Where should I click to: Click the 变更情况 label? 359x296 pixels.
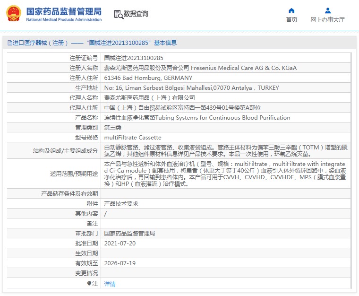click(86, 273)
